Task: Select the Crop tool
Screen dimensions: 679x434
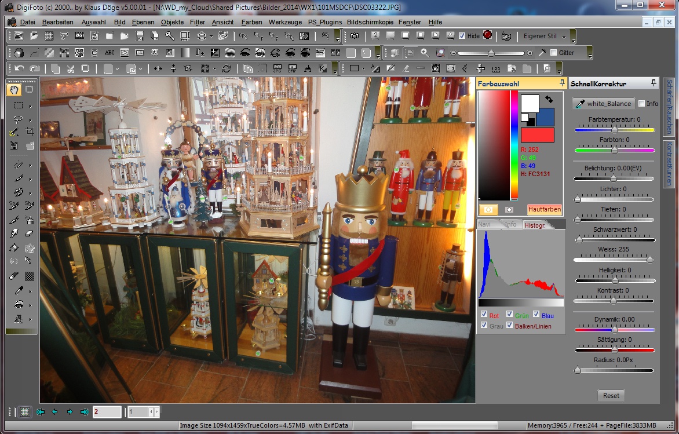Action: coord(30,132)
